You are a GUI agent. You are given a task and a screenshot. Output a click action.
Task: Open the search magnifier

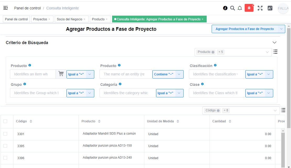tap(232, 8)
